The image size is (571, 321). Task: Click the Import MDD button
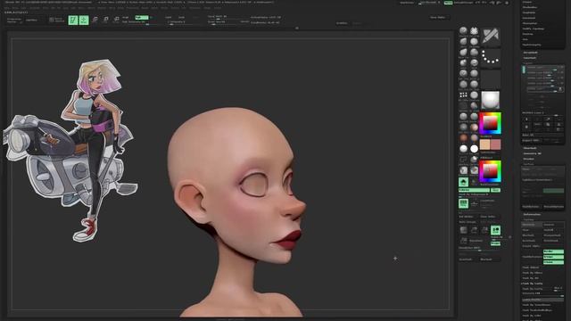tap(531, 141)
